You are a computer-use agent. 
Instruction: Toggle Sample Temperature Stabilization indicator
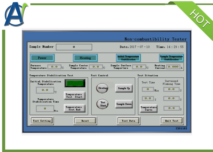pos(171,58)
